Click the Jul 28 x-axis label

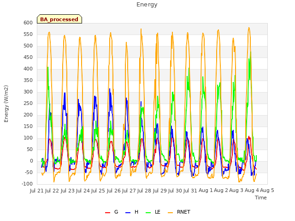point(144,191)
